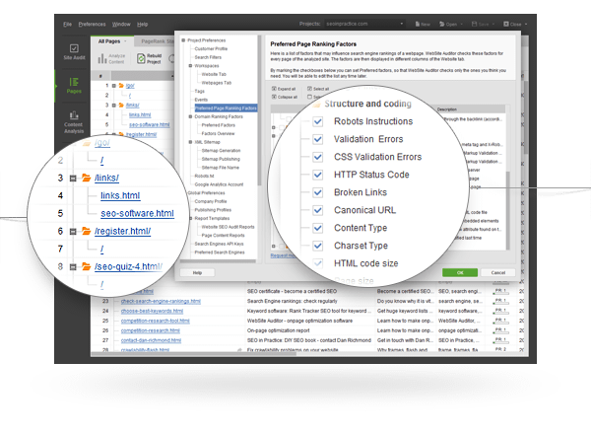Open the Content Analysis sidebar section

pyautogui.click(x=74, y=122)
